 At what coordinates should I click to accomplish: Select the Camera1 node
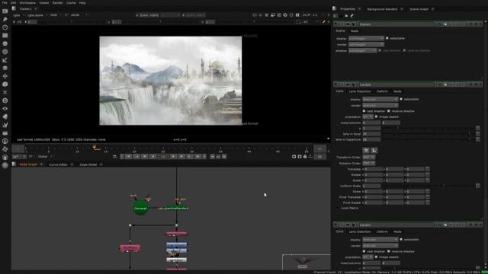tap(140, 209)
